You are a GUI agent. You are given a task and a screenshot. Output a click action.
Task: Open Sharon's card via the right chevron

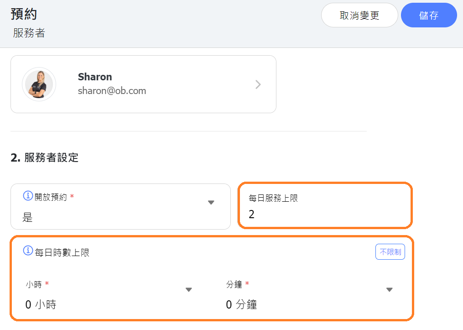pyautogui.click(x=258, y=84)
